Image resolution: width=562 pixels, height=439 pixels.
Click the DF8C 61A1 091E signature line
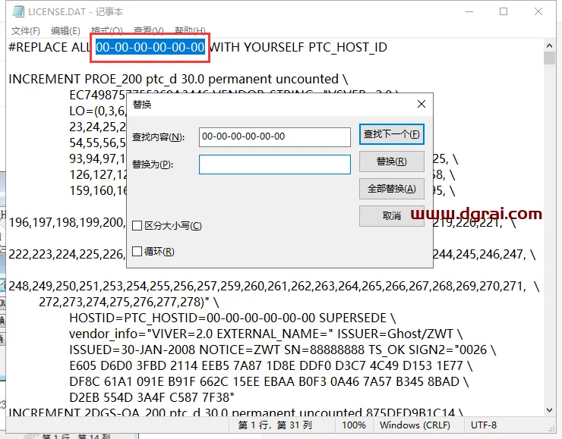pyautogui.click(x=269, y=381)
